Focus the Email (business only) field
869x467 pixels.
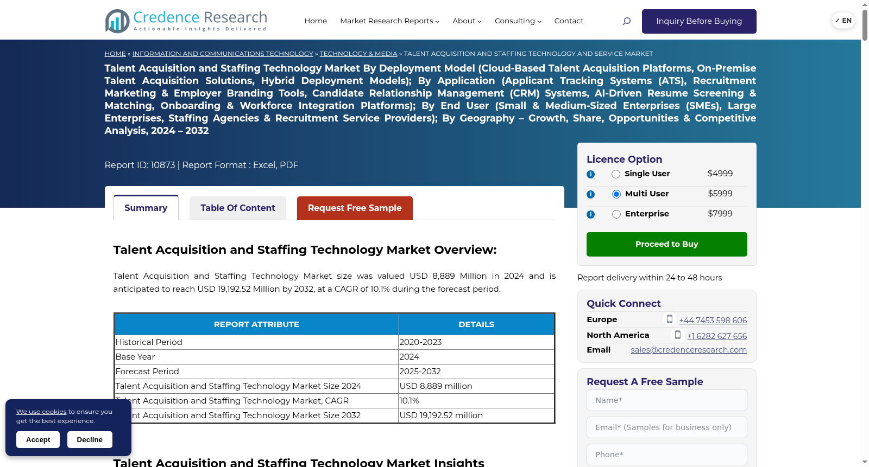tap(667, 427)
